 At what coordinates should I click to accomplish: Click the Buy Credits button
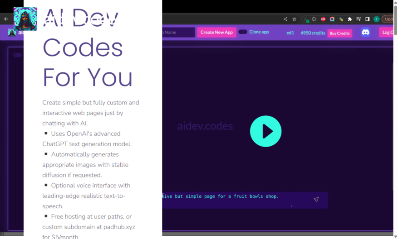[339, 33]
